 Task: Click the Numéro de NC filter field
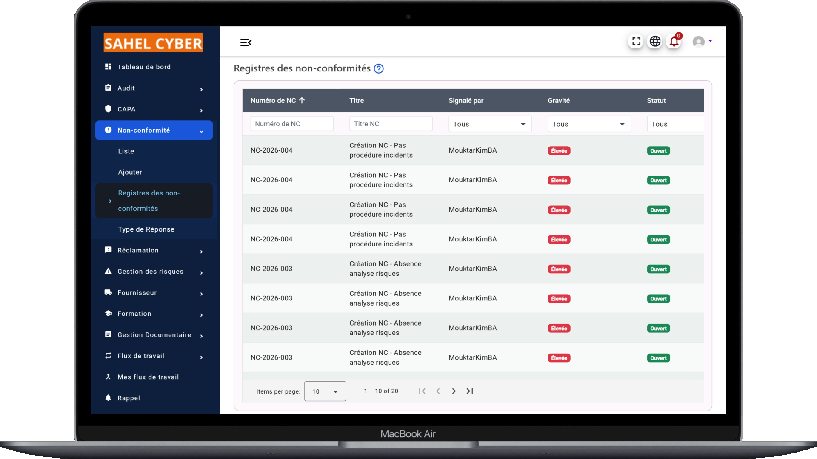coord(292,124)
